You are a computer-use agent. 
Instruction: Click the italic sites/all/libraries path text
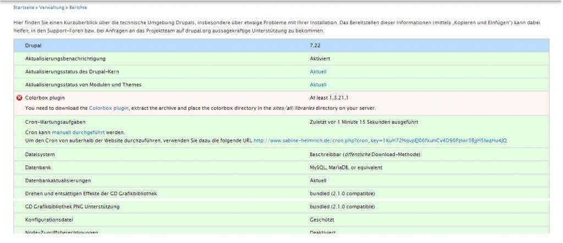(x=297, y=108)
